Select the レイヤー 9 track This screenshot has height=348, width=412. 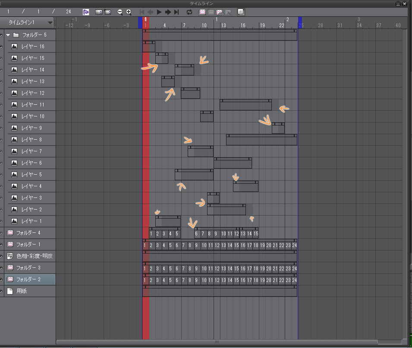click(32, 128)
